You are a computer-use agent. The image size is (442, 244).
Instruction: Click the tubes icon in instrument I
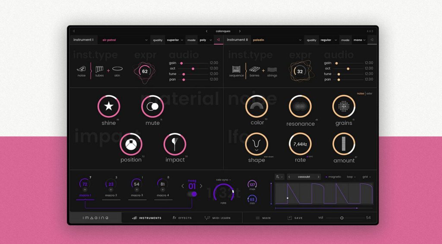(99, 70)
